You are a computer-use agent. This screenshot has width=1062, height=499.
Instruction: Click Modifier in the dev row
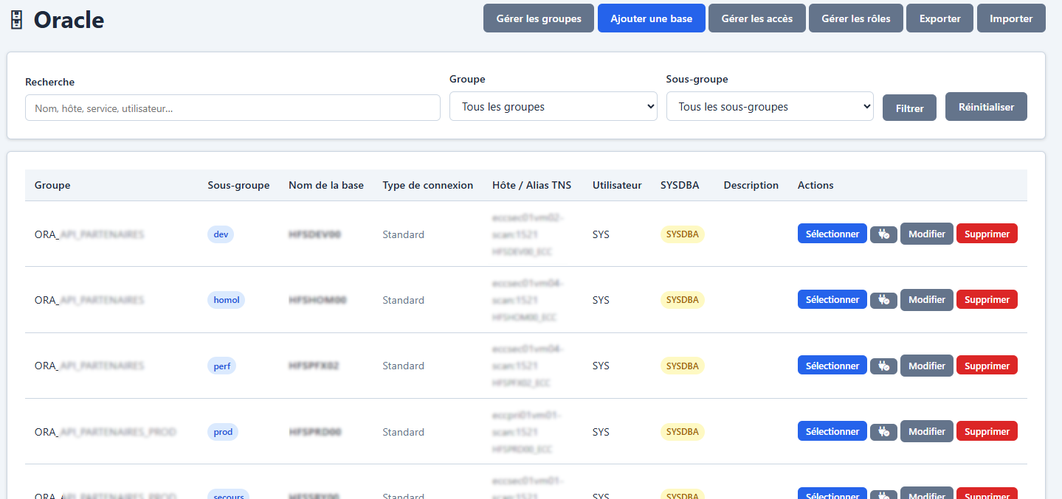pyautogui.click(x=927, y=234)
